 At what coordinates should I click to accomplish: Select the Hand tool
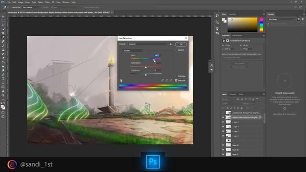point(3,91)
